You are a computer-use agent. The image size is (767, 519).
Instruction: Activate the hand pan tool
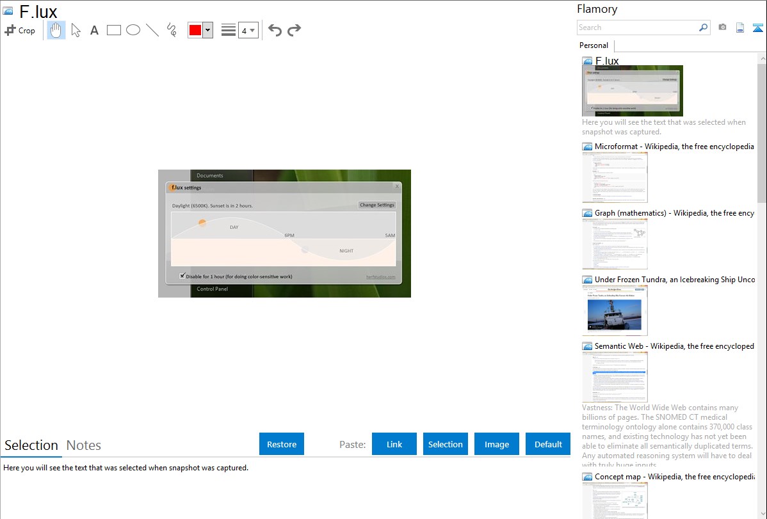(x=56, y=30)
